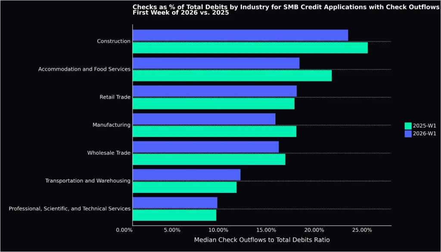
Task: Click the Wholesale Trade axis label
Action: coord(109,153)
